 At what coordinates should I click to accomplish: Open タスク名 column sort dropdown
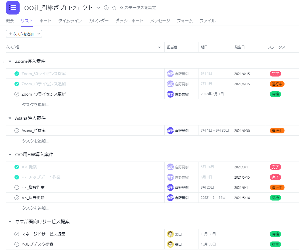(159, 47)
